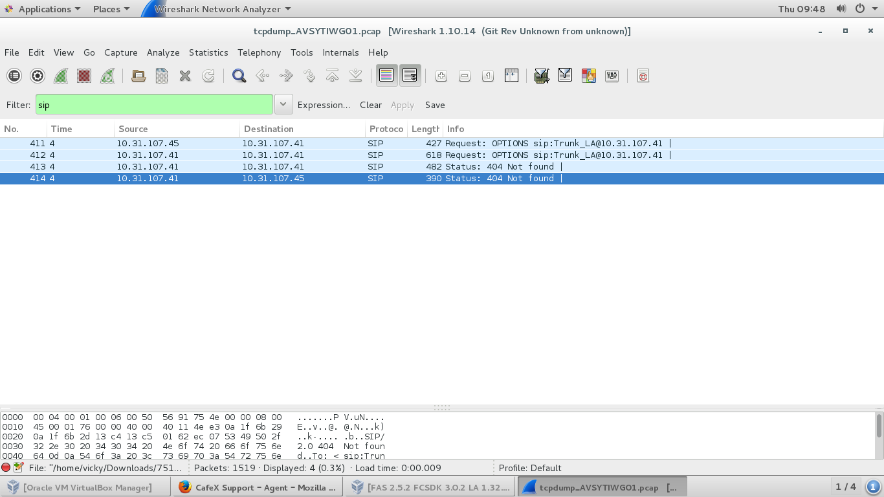The height and width of the screenshot is (497, 884).
Task: Save this capture file
Action: point(162,76)
